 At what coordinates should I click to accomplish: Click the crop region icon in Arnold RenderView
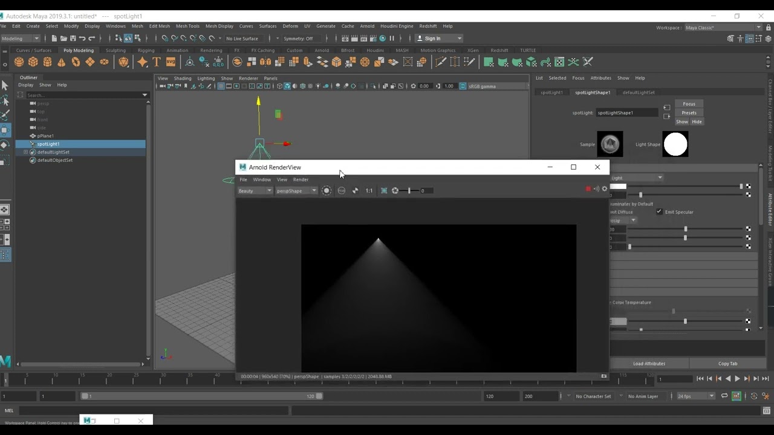(384, 190)
